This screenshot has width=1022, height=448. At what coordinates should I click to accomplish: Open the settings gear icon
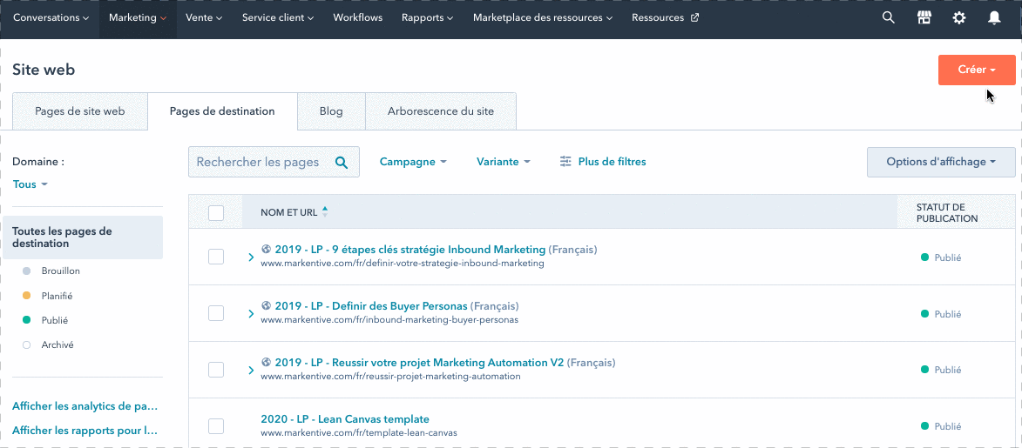pyautogui.click(x=958, y=18)
